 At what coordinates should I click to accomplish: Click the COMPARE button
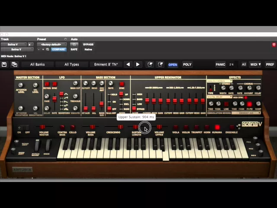pos(58,49)
